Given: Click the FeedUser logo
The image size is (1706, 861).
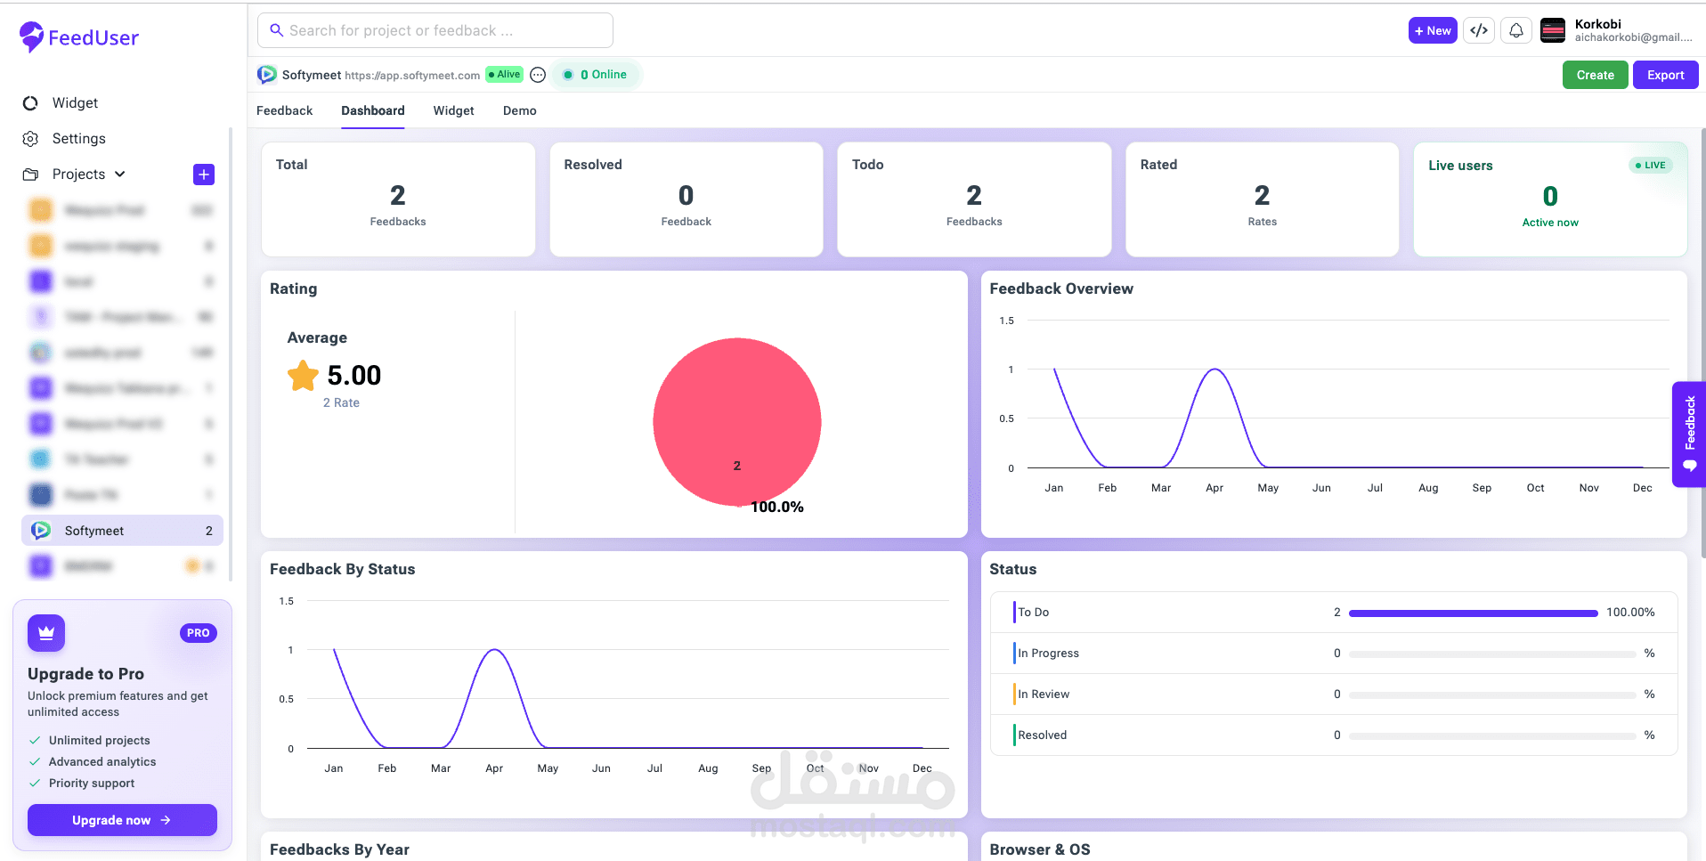Looking at the screenshot, I should tap(79, 37).
